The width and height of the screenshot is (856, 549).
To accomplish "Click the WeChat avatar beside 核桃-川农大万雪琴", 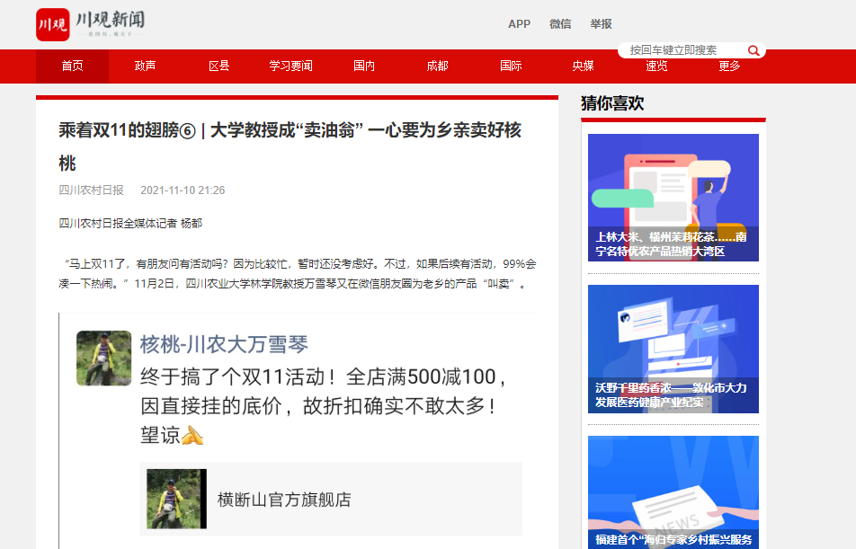I will point(103,358).
